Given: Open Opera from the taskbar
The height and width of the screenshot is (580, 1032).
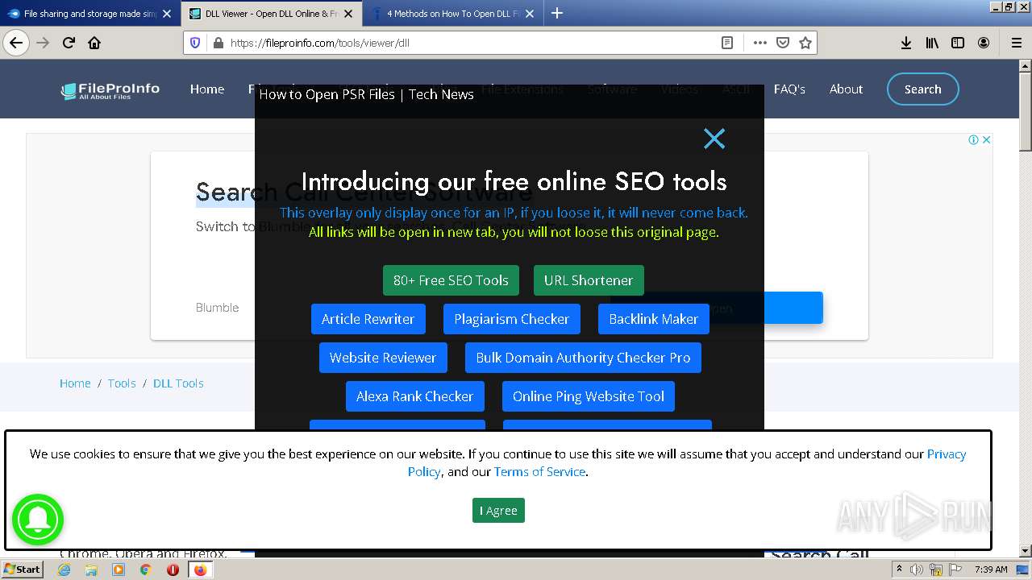Looking at the screenshot, I should click(173, 570).
